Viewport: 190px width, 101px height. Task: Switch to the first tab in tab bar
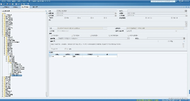click(6, 7)
